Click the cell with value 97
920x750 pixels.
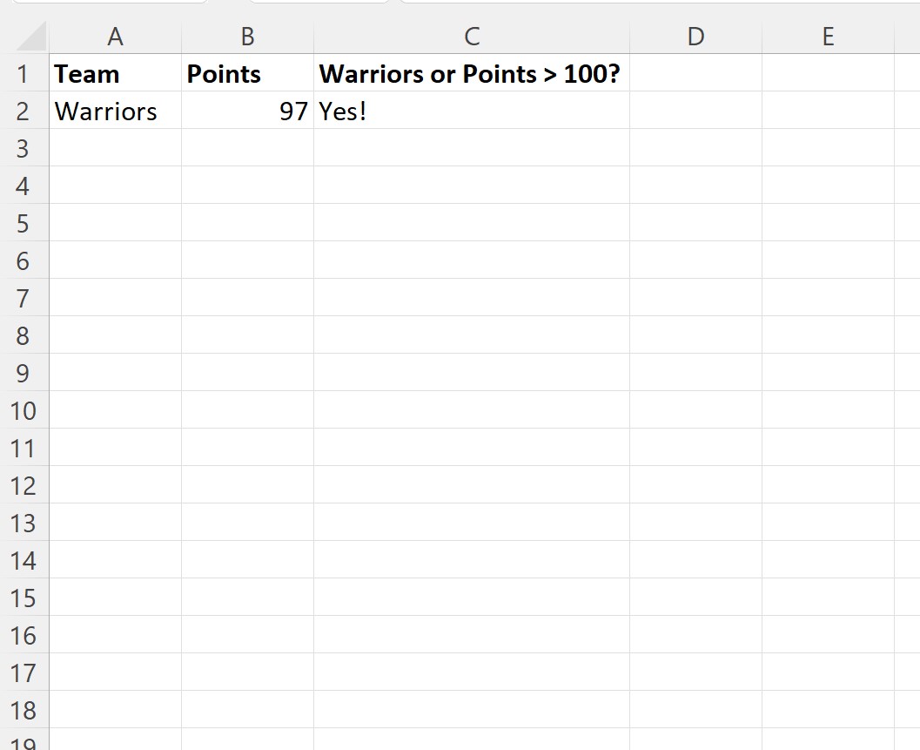(x=247, y=111)
